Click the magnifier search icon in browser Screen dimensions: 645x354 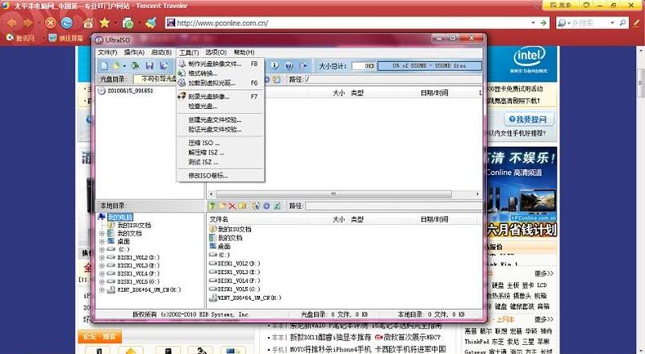623,23
